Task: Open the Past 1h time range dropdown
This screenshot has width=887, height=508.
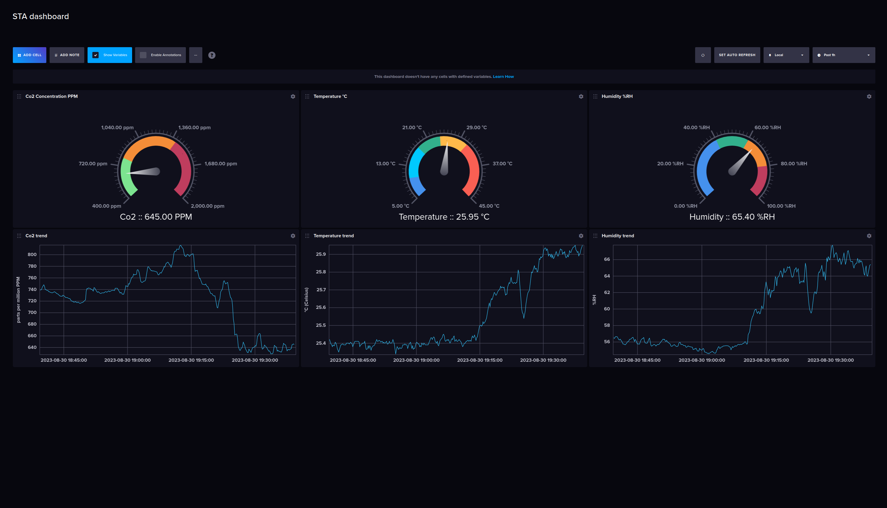Action: [x=844, y=55]
